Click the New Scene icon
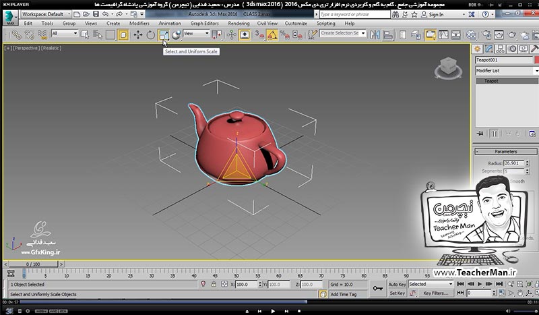The width and height of the screenshot is (539, 315). (x=77, y=14)
